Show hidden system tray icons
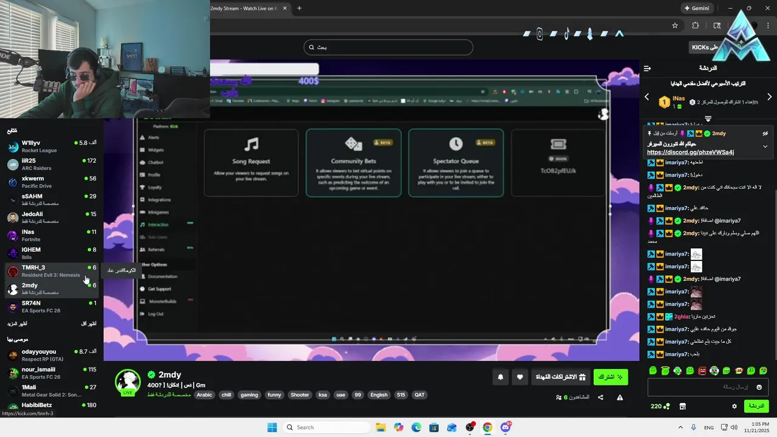The width and height of the screenshot is (777, 437). [x=680, y=427]
